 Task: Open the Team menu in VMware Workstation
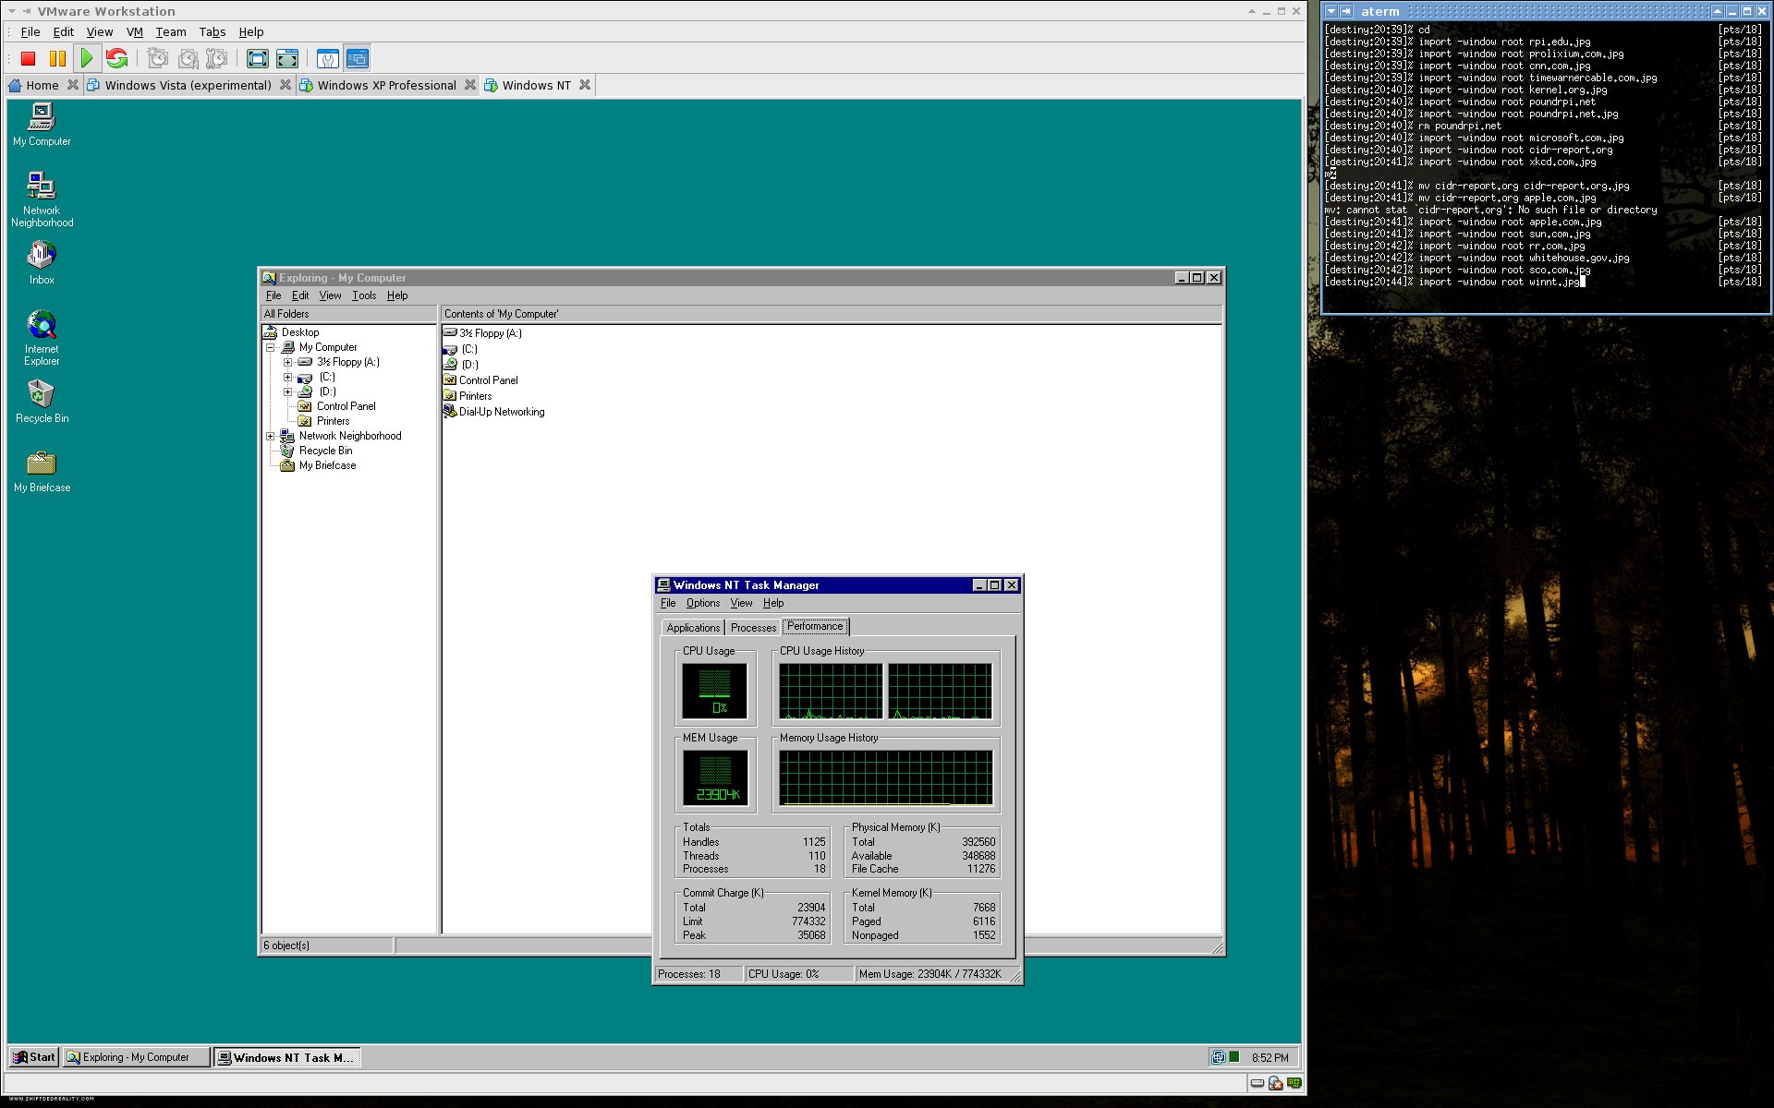click(171, 31)
